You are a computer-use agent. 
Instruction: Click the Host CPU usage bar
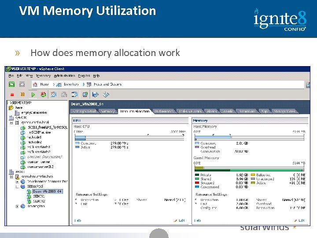[129, 138]
